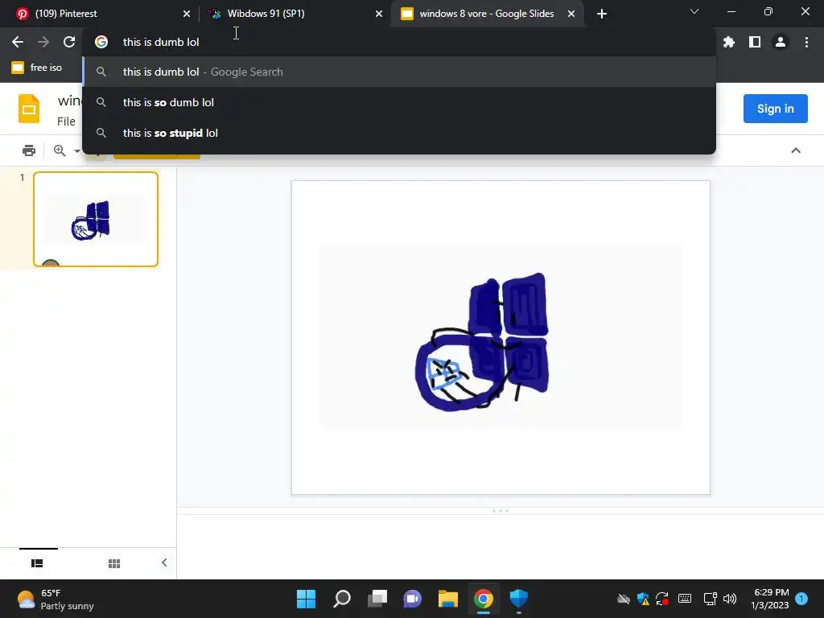Toggle the Chrome side panel icon
The width and height of the screenshot is (824, 618).
pos(755,42)
